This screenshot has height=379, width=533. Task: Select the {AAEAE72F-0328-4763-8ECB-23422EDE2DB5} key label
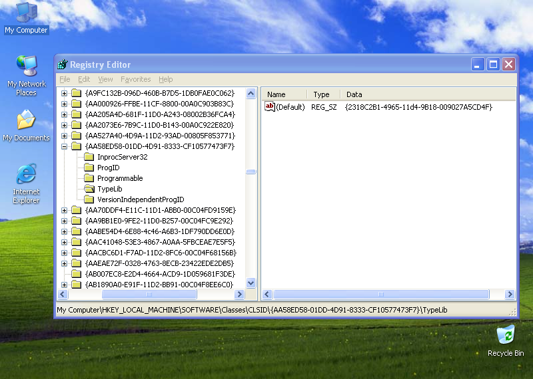[x=159, y=263]
